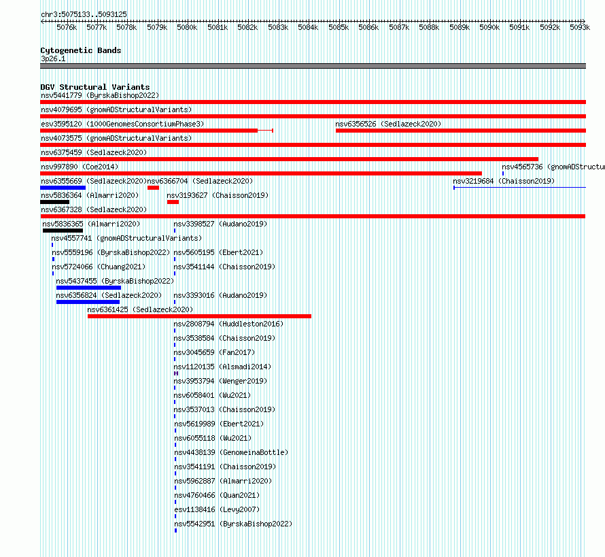The height and width of the screenshot is (557, 605).
Task: Click the nsv5962887 (Almarri2020) label
Action: point(224,481)
